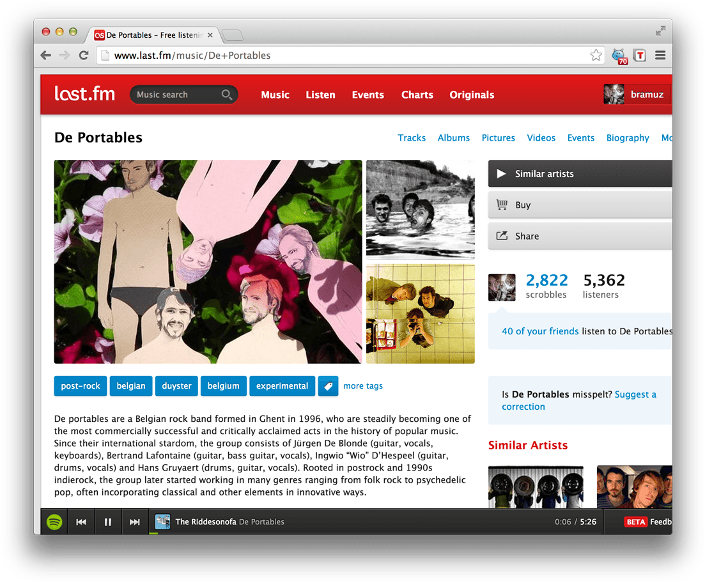Open the black-and-white swimming photo
The width and height of the screenshot is (705, 583).
tap(421, 210)
